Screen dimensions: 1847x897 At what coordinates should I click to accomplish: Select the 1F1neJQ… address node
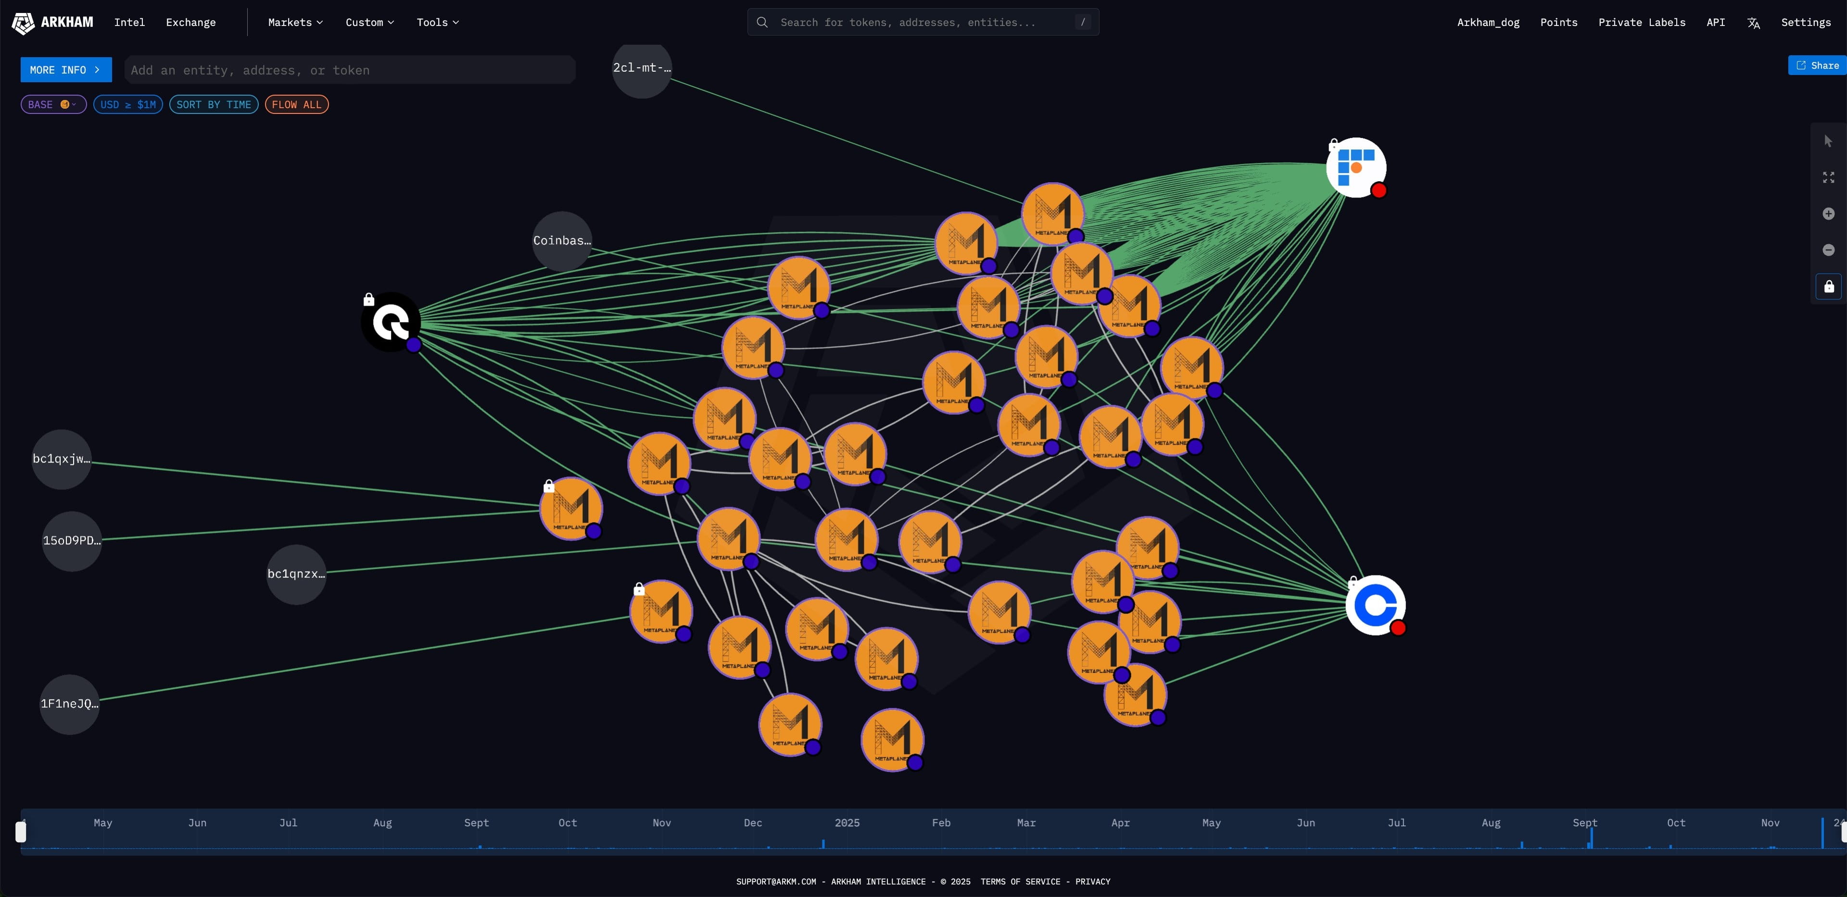pos(70,704)
